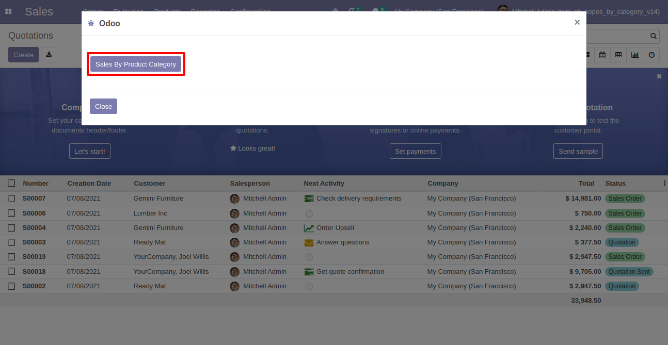Click Mitchell Admin avatar on S00004 row

[x=235, y=228]
